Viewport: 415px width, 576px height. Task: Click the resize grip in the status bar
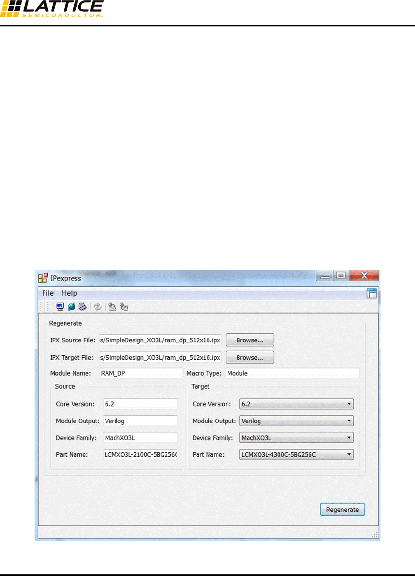click(x=375, y=535)
